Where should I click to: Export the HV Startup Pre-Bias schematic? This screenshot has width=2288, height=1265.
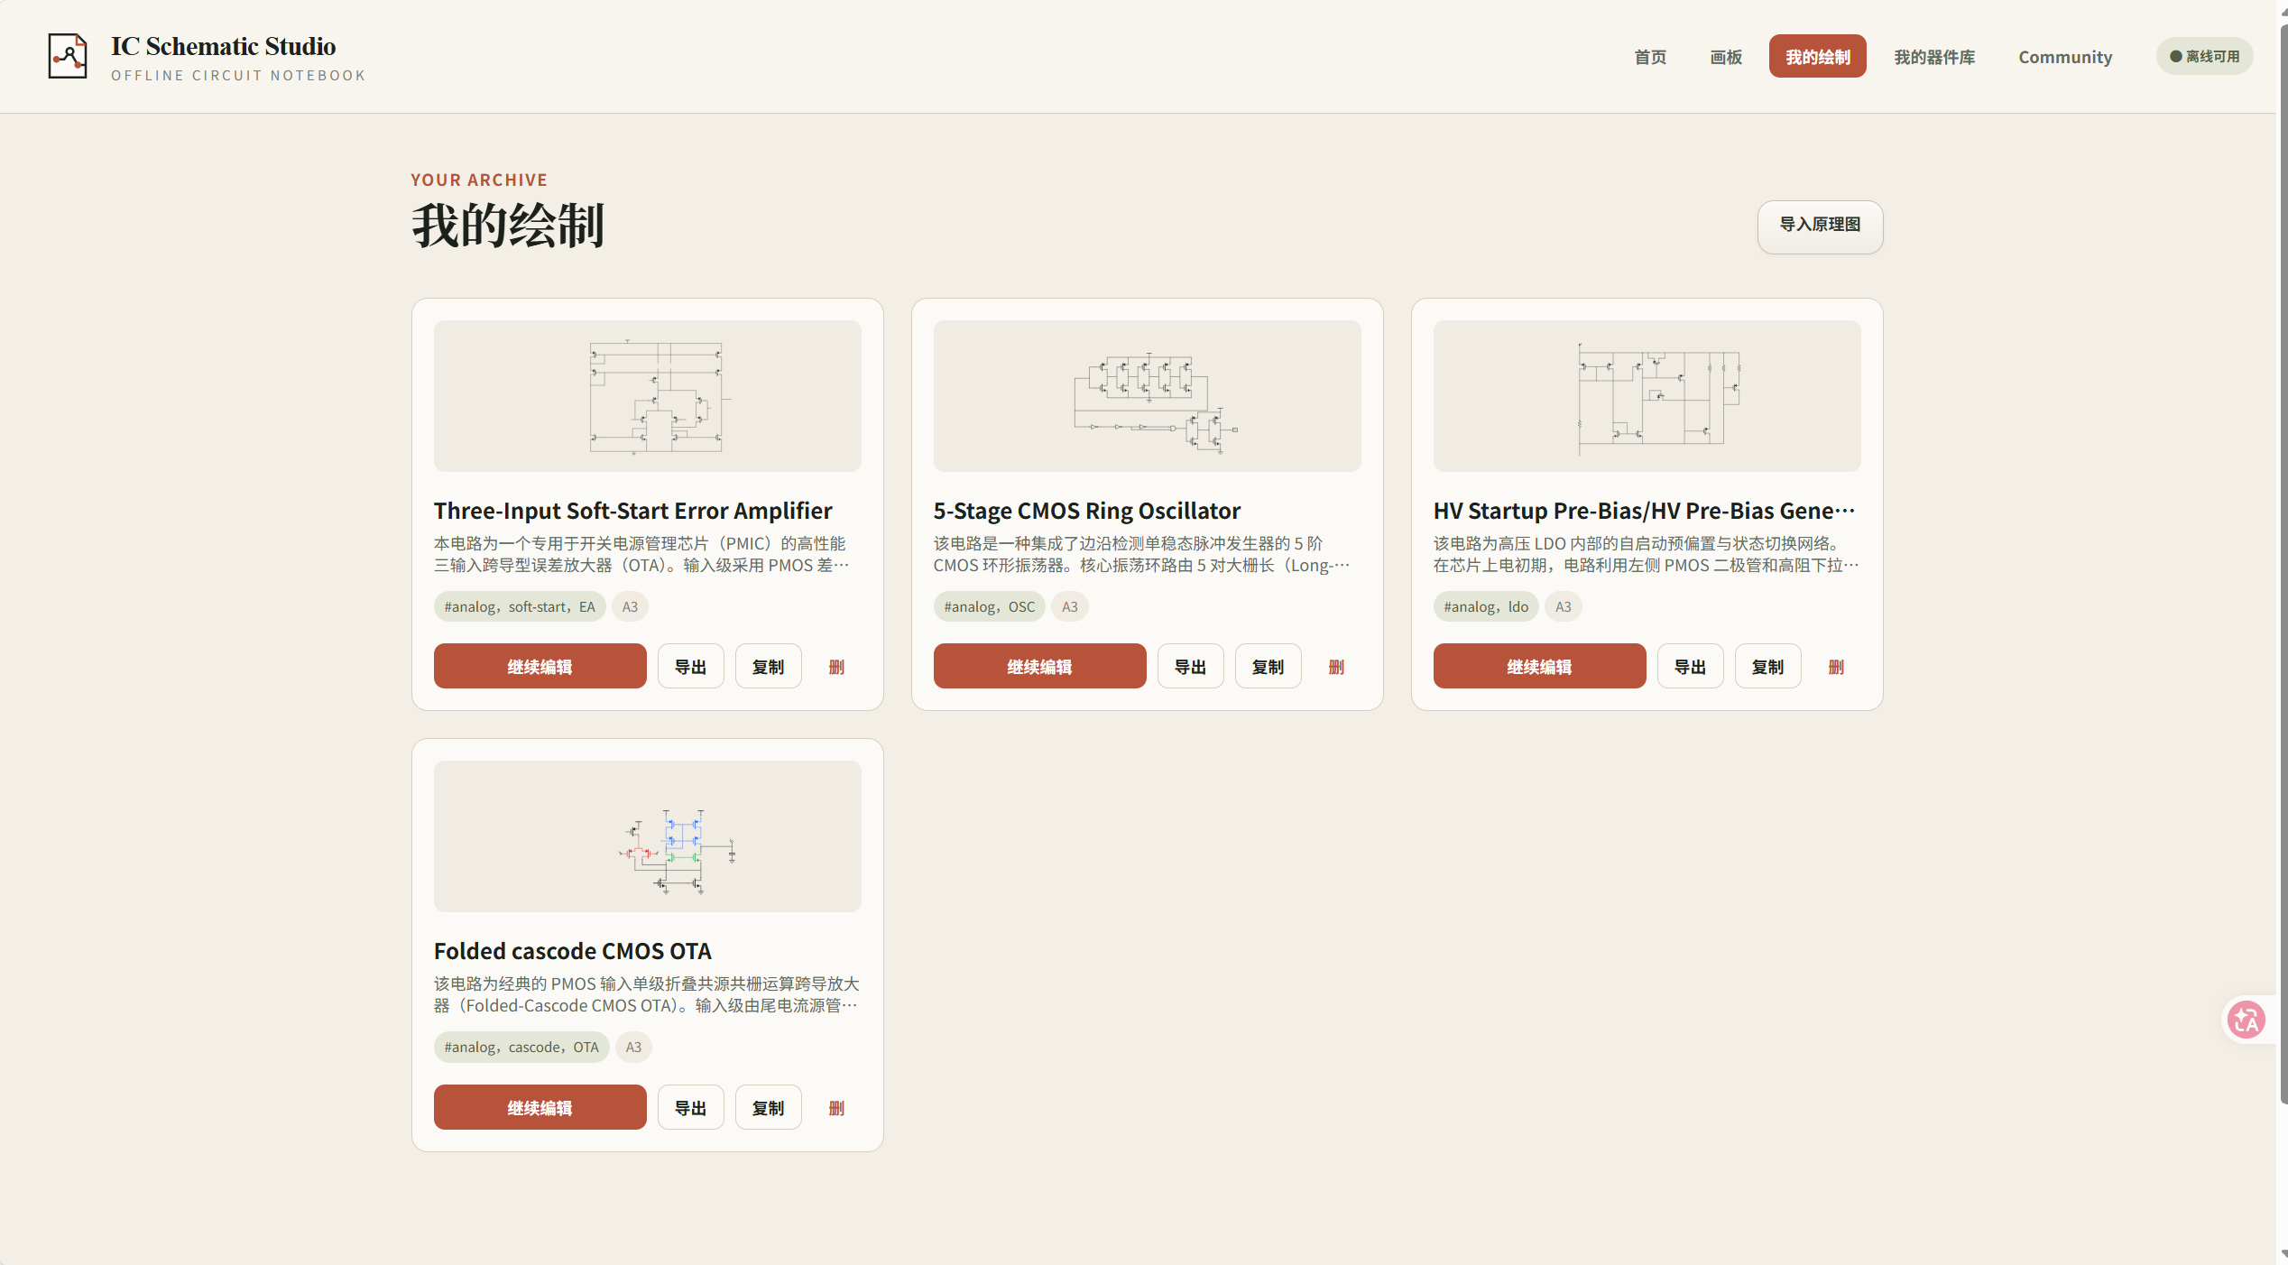point(1690,667)
